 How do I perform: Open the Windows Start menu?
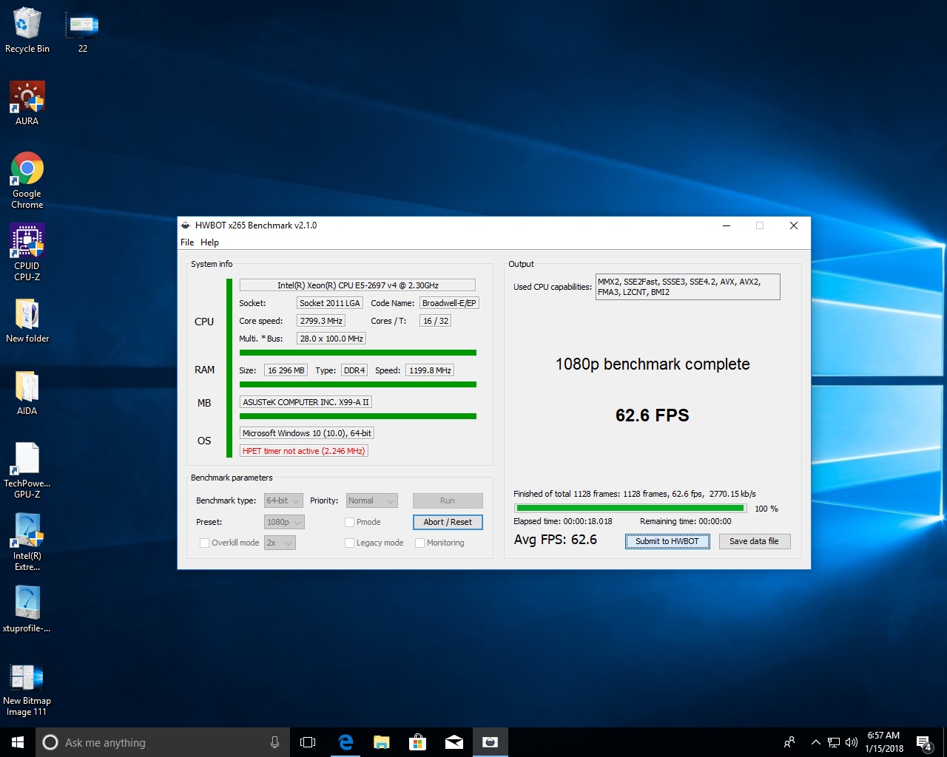(18, 742)
